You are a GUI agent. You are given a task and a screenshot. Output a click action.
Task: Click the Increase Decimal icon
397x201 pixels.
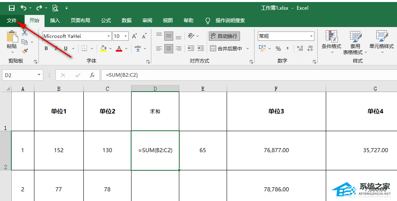[x=300, y=48]
